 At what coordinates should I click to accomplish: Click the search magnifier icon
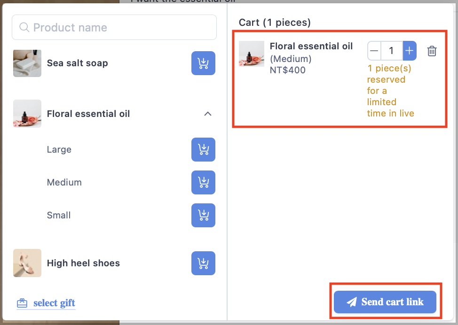click(24, 27)
